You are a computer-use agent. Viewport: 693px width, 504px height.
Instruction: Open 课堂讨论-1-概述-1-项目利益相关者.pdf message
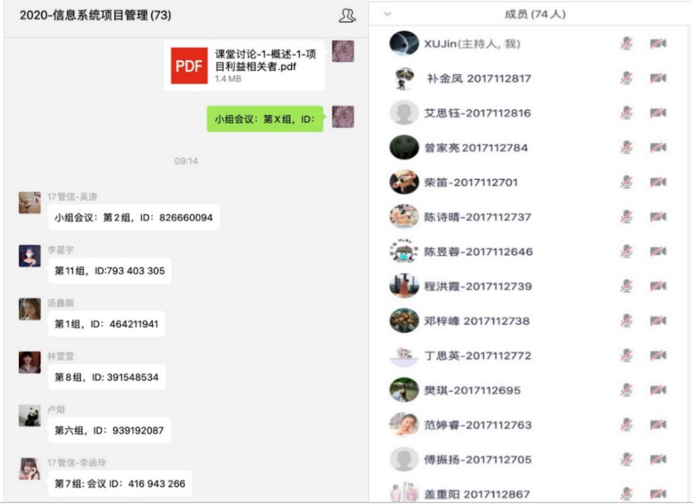(x=244, y=66)
